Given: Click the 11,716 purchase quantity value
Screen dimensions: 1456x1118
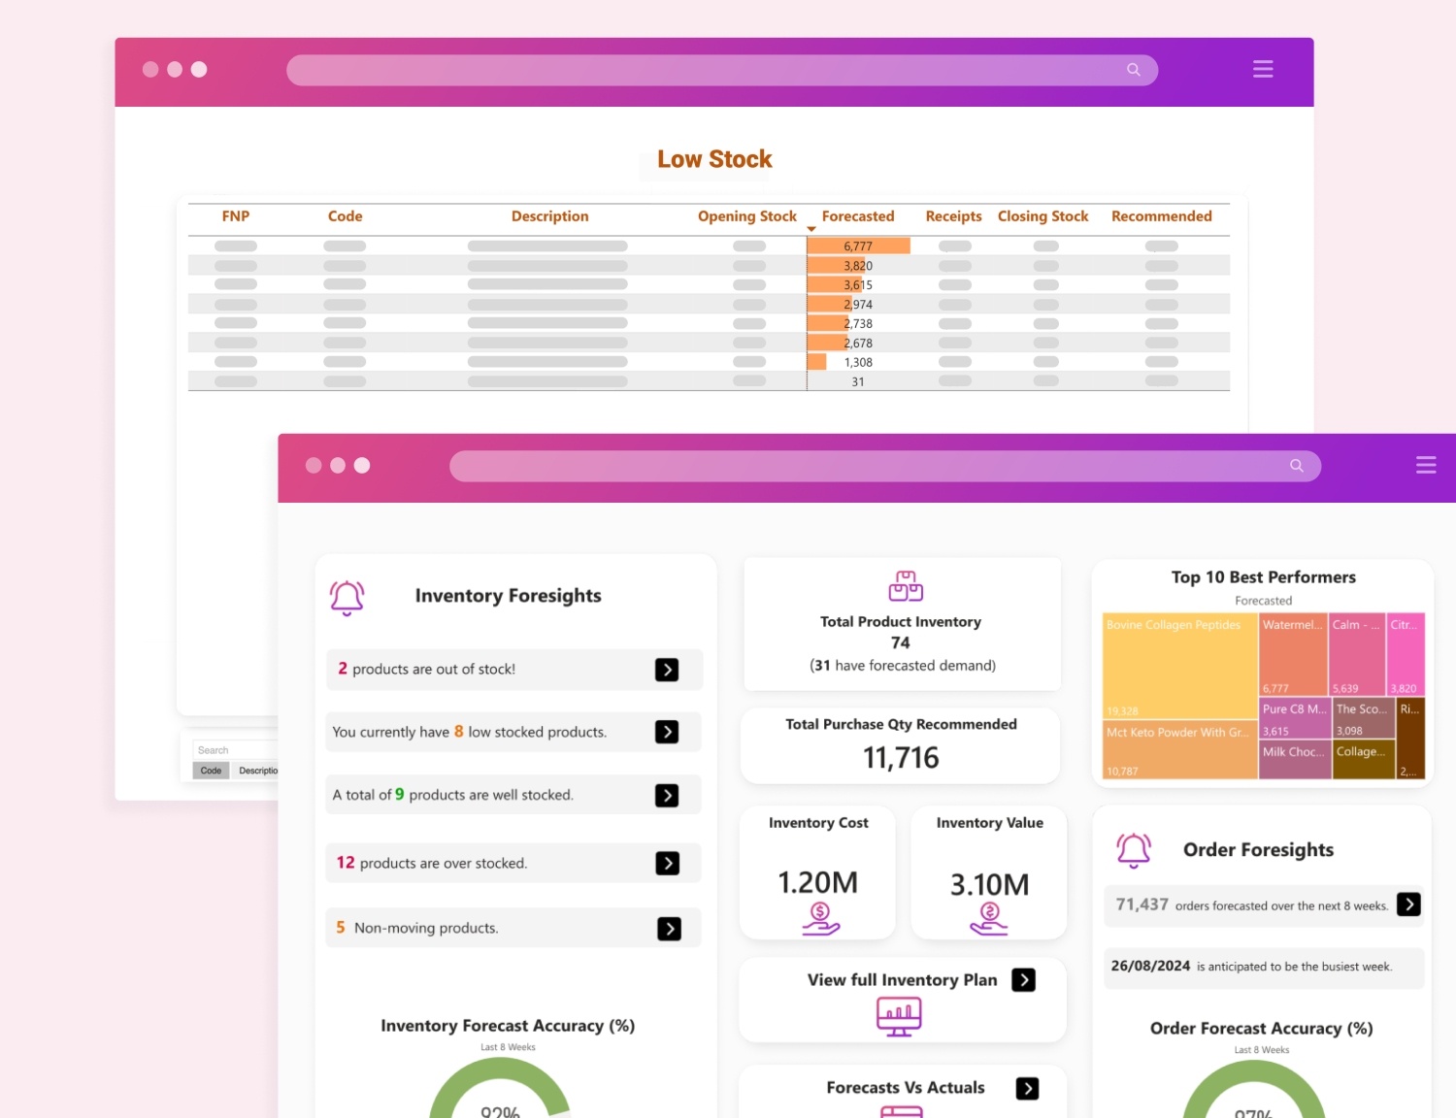Looking at the screenshot, I should 901,758.
